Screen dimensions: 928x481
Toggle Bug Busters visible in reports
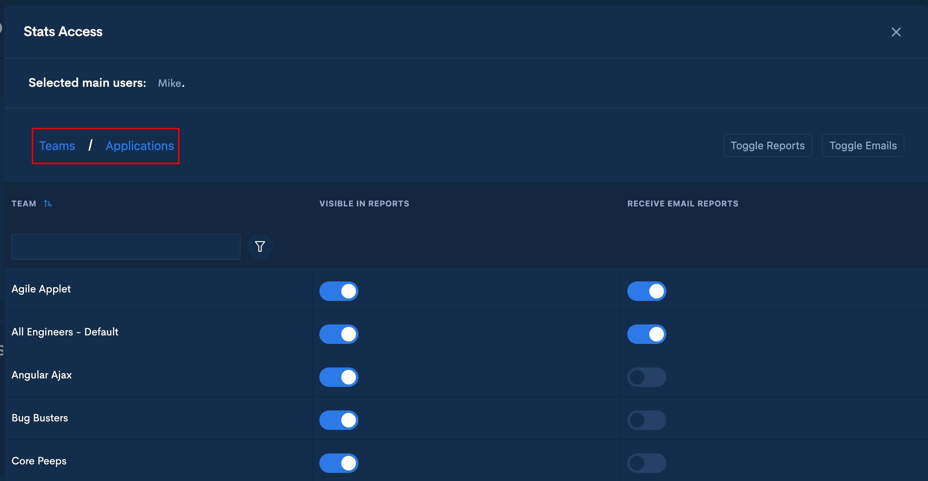[338, 420]
